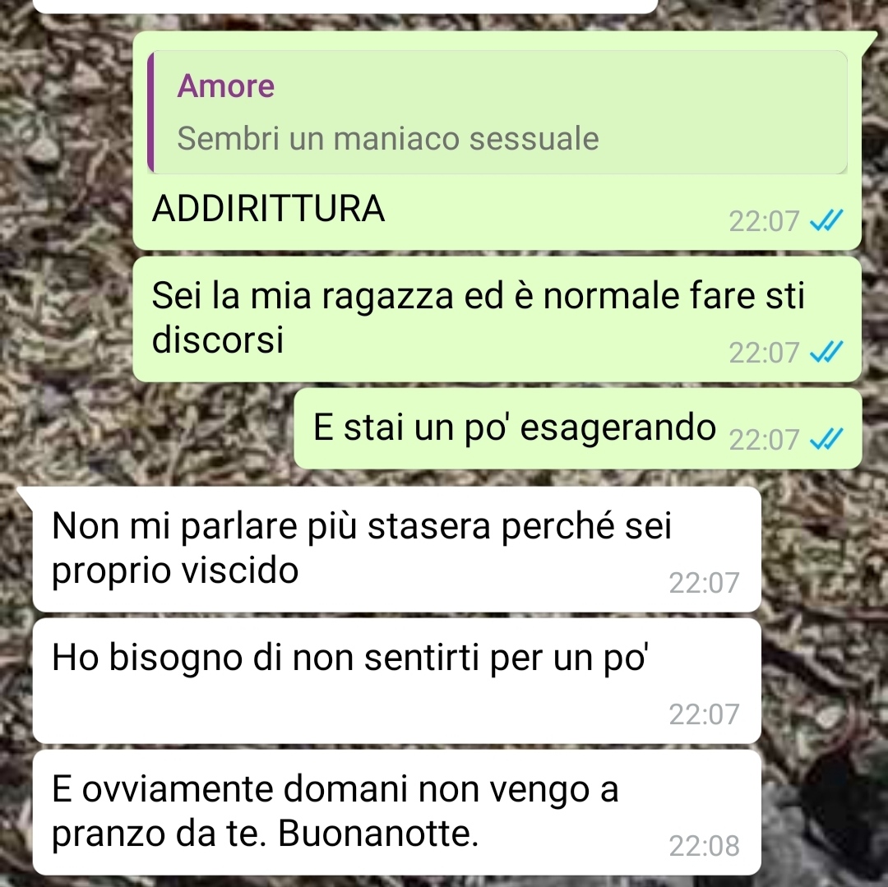Tap the 22:08 timestamp on Buonanotte message
This screenshot has height=887, width=888.
704,846
